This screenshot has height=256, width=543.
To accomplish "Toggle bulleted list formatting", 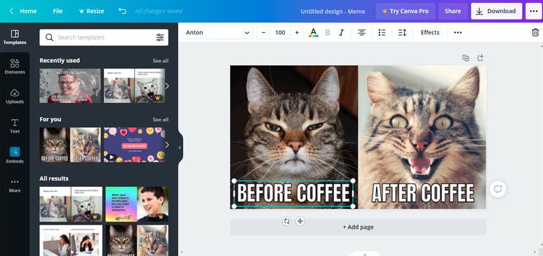I will [382, 32].
